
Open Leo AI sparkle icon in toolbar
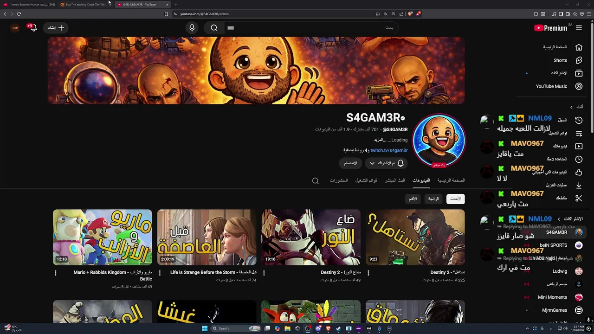coord(575,14)
